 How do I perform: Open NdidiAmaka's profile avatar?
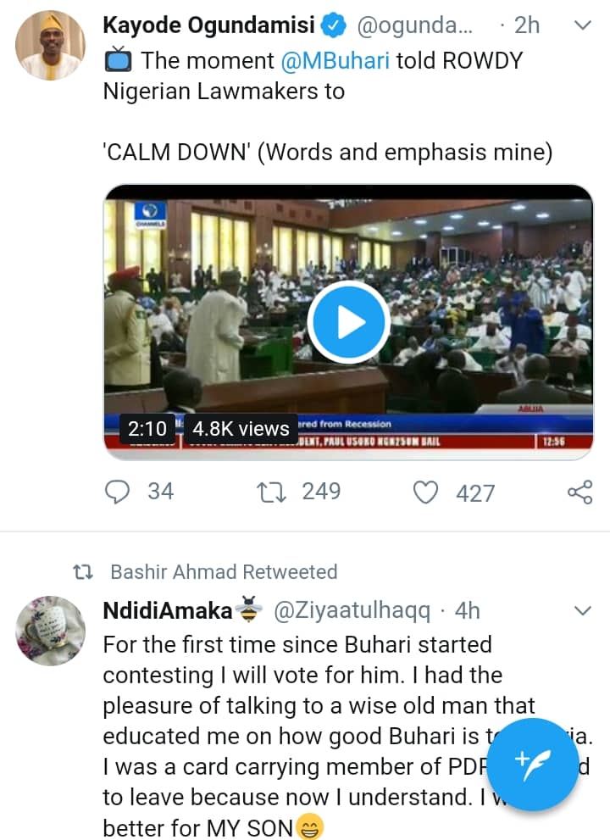pyautogui.click(x=50, y=631)
